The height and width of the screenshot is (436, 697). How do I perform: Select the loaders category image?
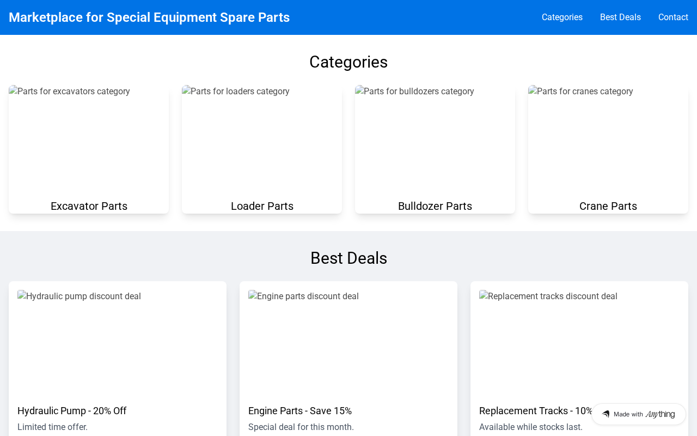tap(262, 140)
